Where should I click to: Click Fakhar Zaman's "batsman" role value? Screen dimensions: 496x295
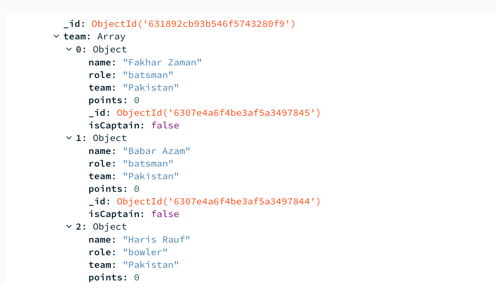(148, 75)
